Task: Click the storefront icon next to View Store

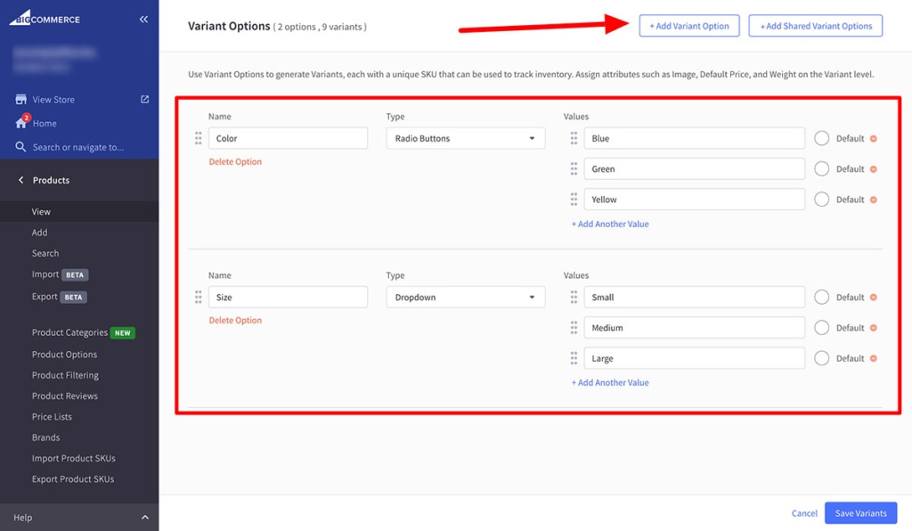Action: [22, 99]
